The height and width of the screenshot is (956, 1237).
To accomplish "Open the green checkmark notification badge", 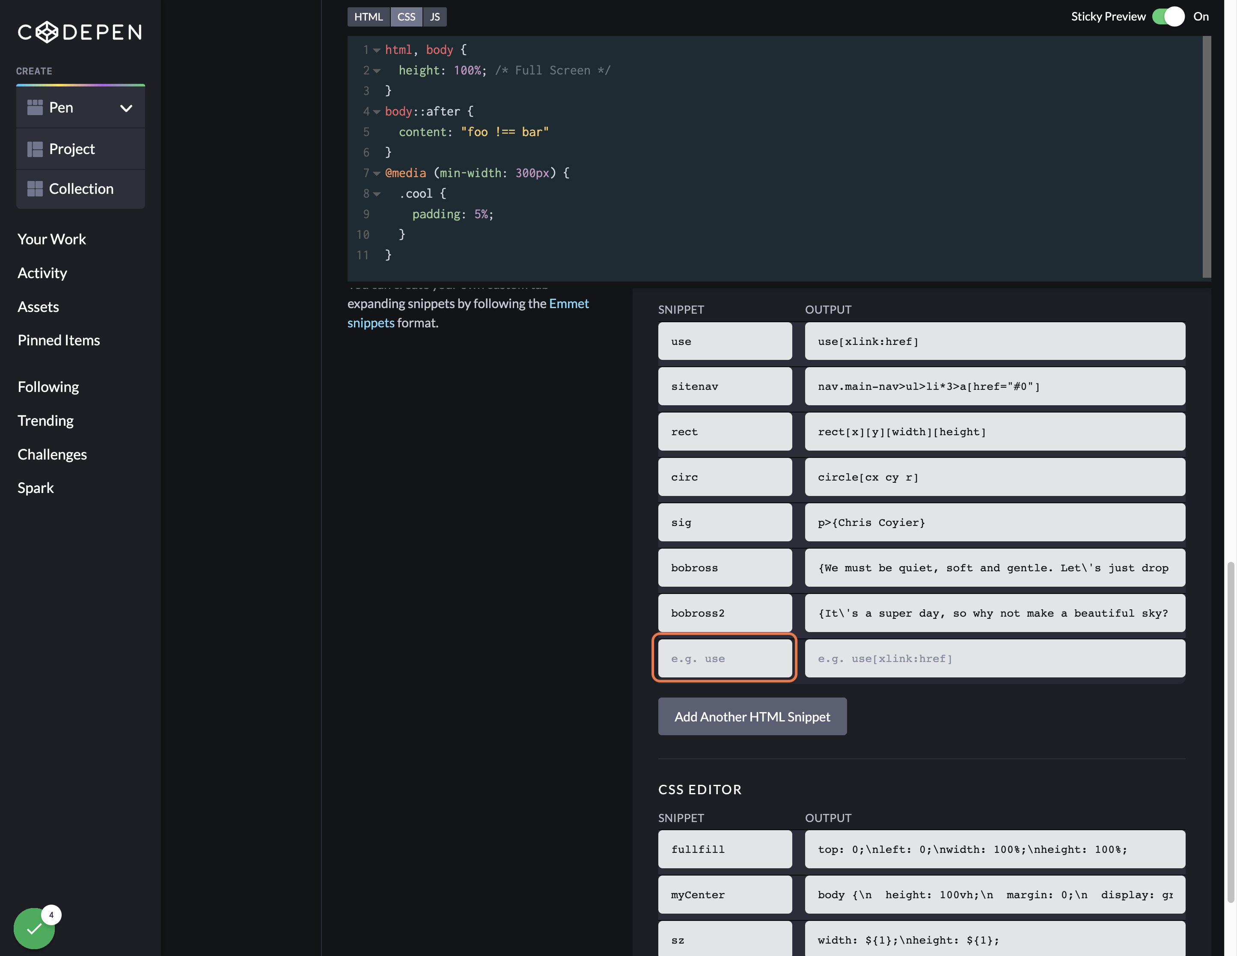I will click(x=35, y=928).
